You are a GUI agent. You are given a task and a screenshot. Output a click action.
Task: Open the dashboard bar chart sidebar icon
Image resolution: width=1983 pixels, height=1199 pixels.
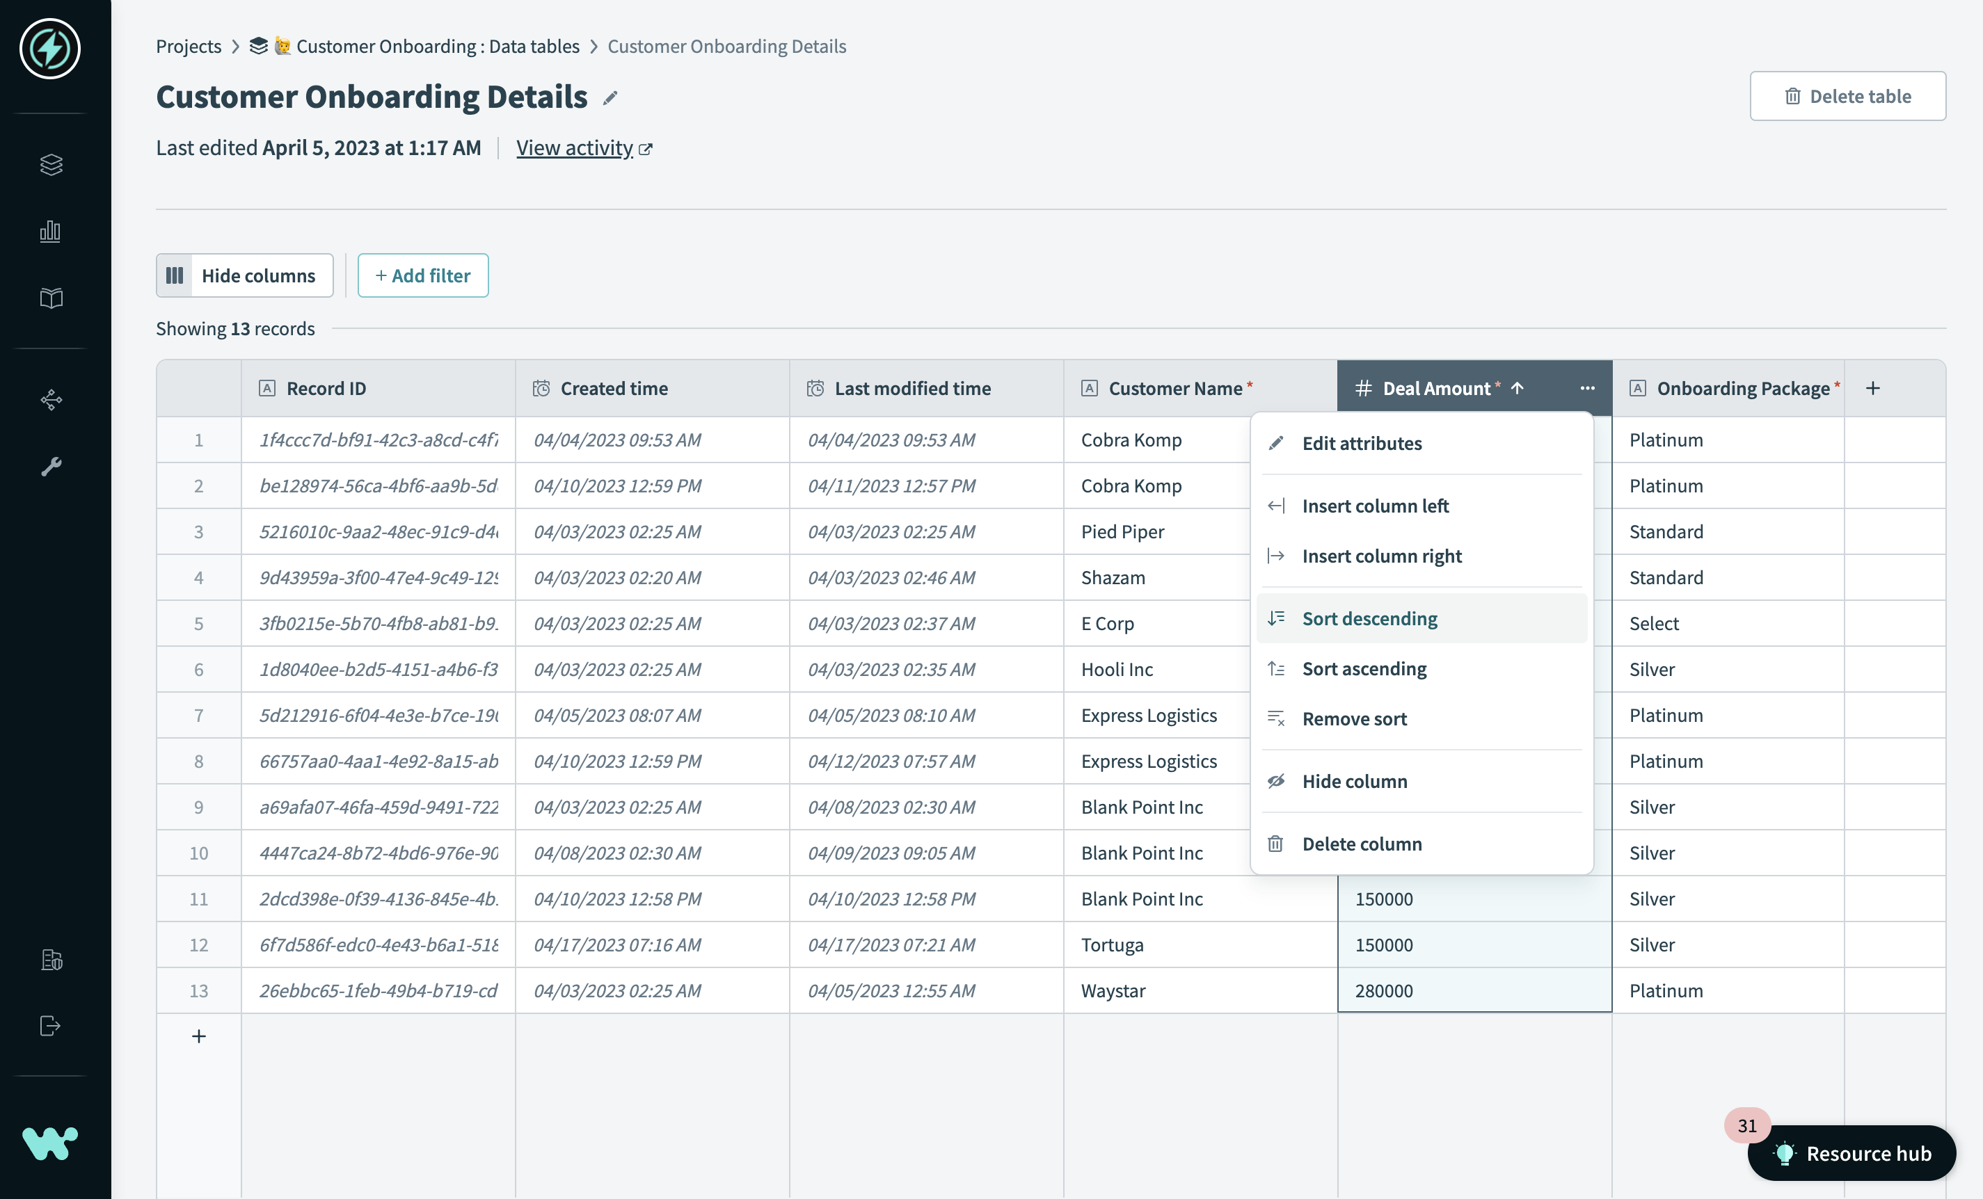coord(51,232)
